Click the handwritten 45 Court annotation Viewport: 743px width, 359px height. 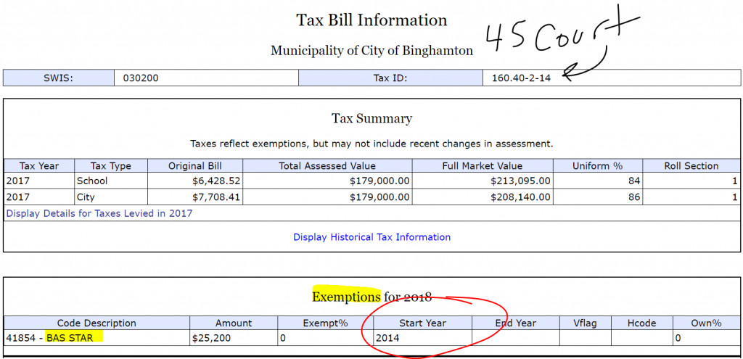point(551,38)
